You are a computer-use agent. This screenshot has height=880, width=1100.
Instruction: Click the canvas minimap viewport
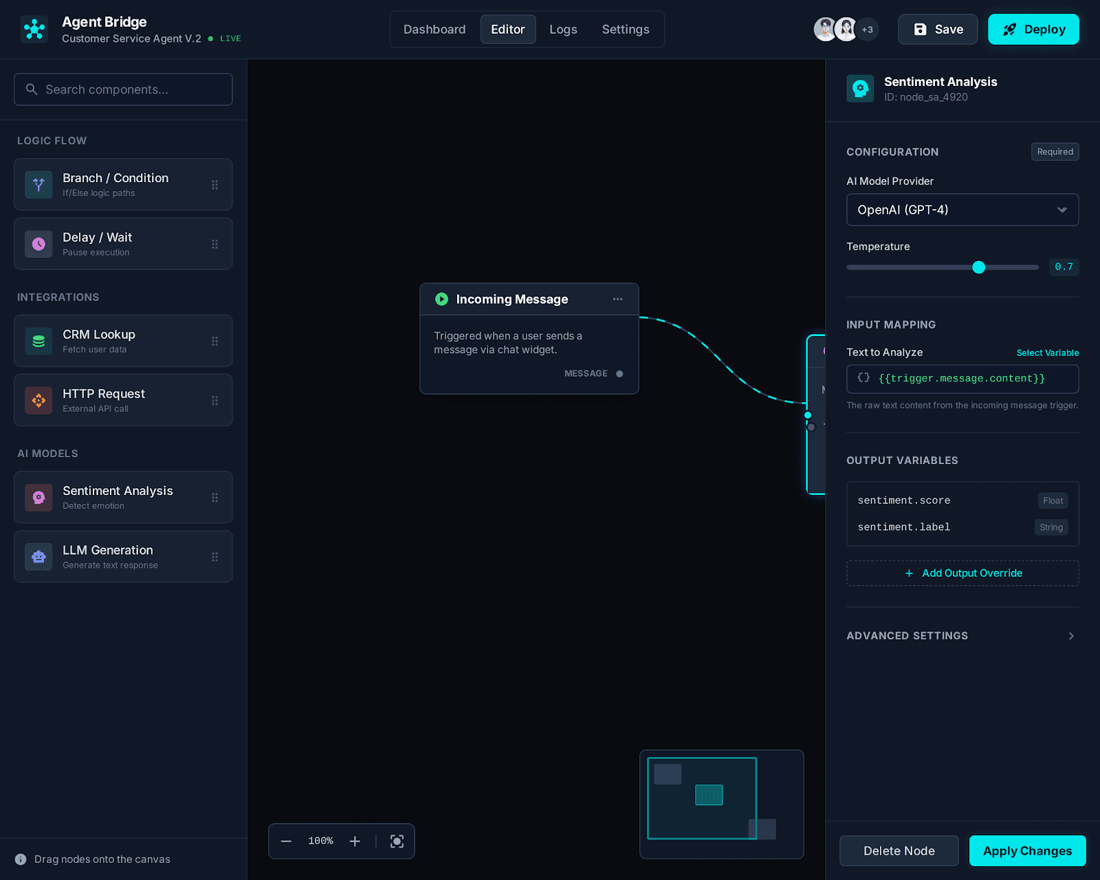(x=702, y=798)
